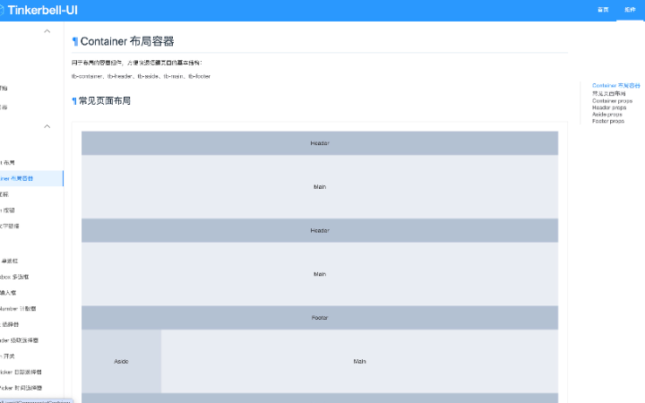The width and height of the screenshot is (645, 403).
Task: Select the 时间选择器 sidebar item
Action: (x=31, y=388)
